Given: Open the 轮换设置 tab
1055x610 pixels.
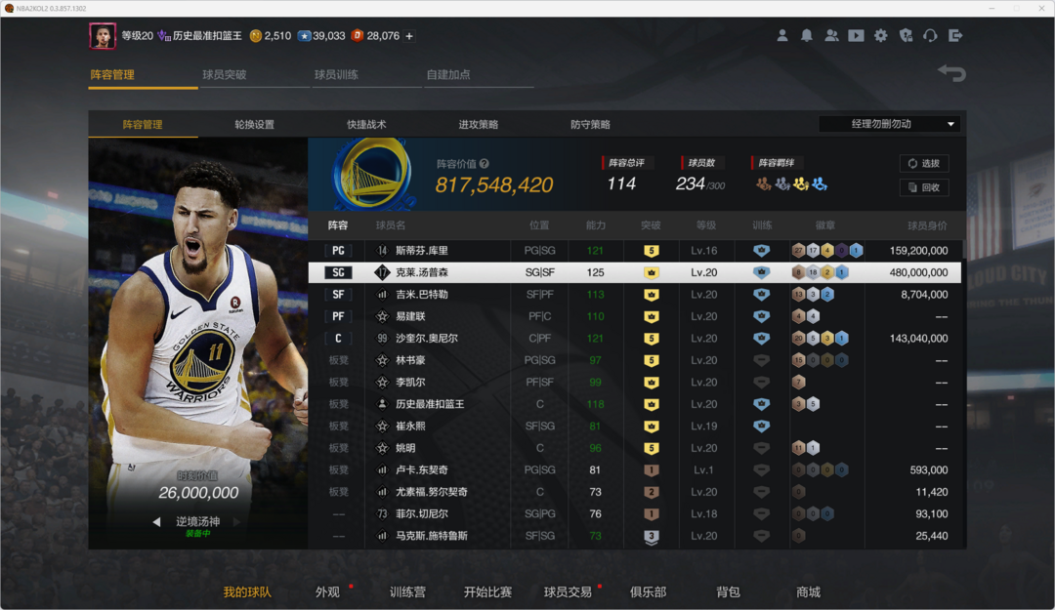Looking at the screenshot, I should [254, 125].
